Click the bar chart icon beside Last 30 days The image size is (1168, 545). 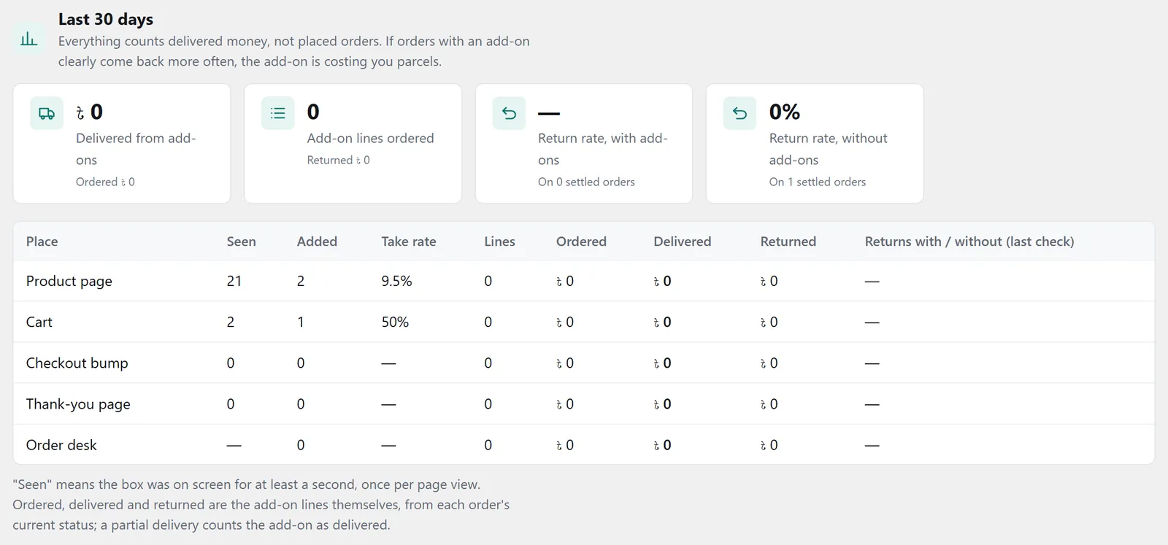click(29, 39)
